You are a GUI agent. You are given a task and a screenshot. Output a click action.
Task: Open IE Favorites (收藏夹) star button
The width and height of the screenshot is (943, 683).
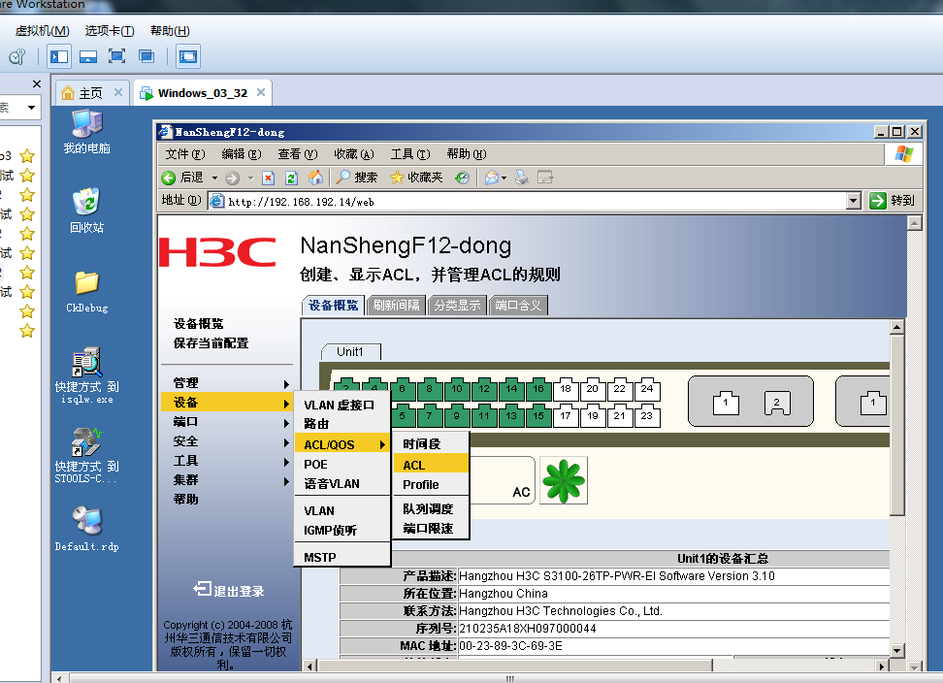pos(416,178)
